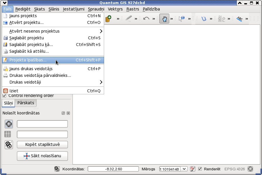Image resolution: width=262 pixels, height=175 pixels.
Task: Choose Atvērt projektu... menu entry
Action: [x=53, y=22]
